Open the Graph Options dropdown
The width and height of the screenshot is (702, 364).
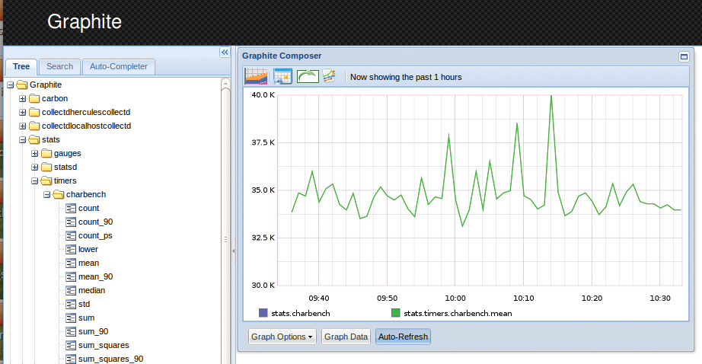(x=282, y=337)
